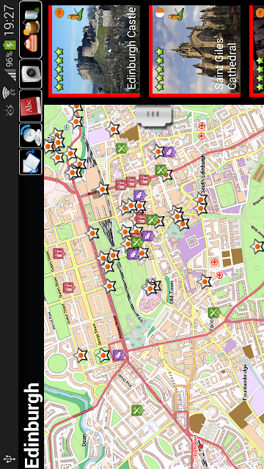The height and width of the screenshot is (469, 264).
Task: Select the star marker on castle hill
Action: click(x=150, y=288)
